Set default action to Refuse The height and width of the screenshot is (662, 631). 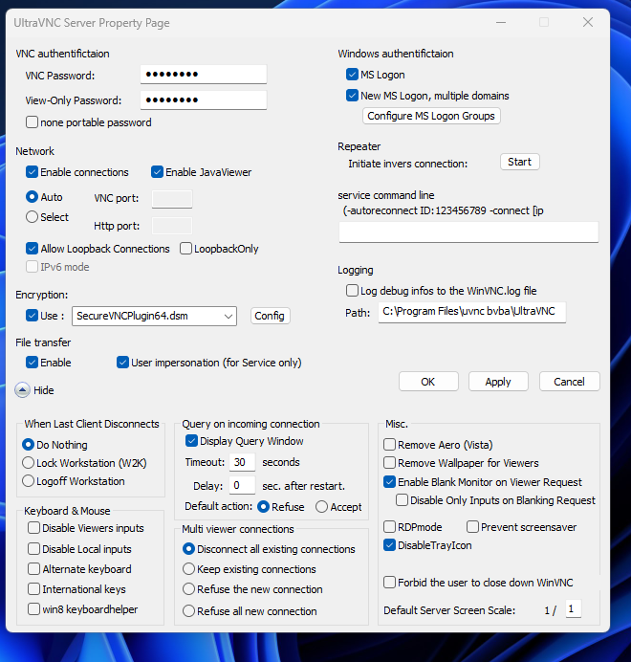pos(264,507)
